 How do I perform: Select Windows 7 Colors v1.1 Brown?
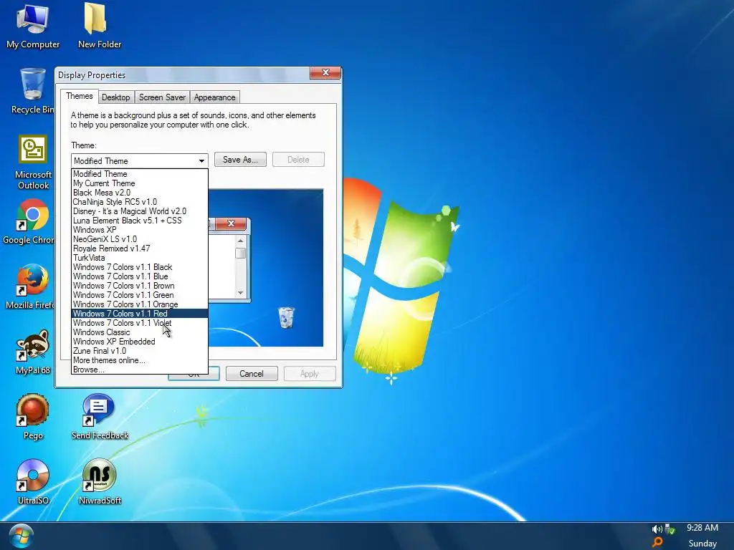click(x=140, y=286)
